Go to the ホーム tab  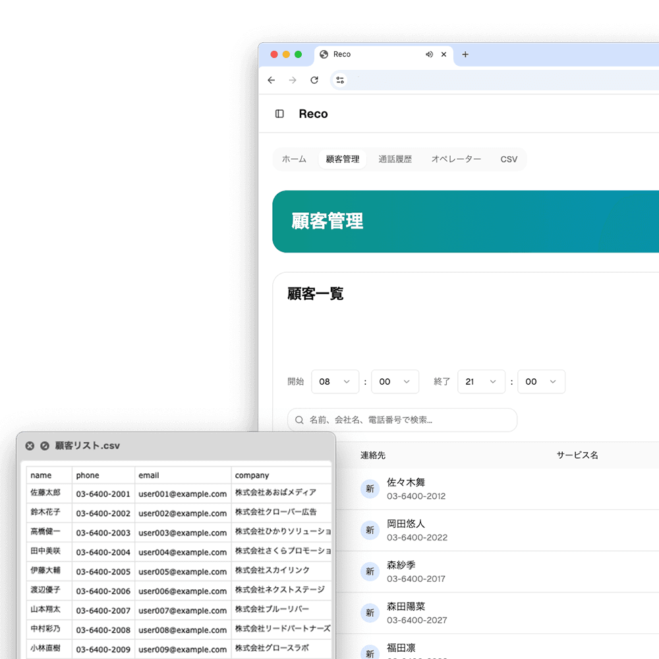(294, 159)
